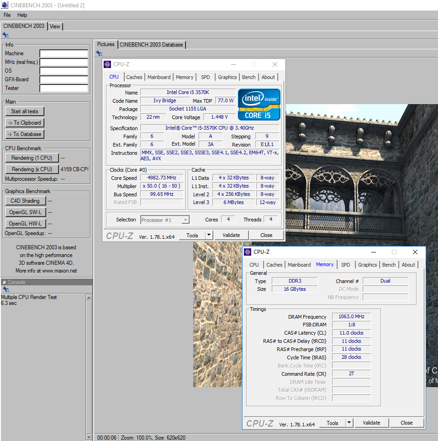Switch to Caches tab in upper CPU-Z window
Image resolution: width=438 pixels, height=441 pixels.
pyautogui.click(x=134, y=77)
